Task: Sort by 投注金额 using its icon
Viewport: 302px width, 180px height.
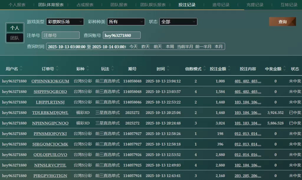Action: (x=229, y=69)
